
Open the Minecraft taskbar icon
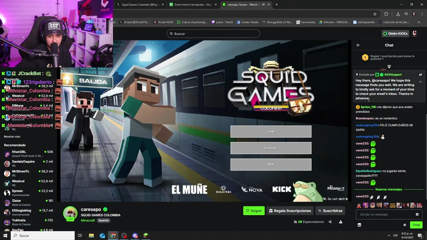click(x=146, y=236)
